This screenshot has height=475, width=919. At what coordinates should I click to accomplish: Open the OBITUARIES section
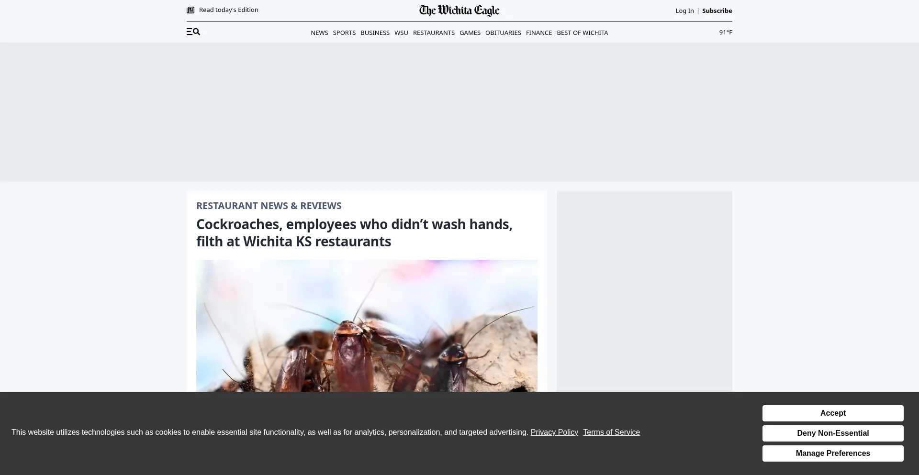(x=503, y=33)
